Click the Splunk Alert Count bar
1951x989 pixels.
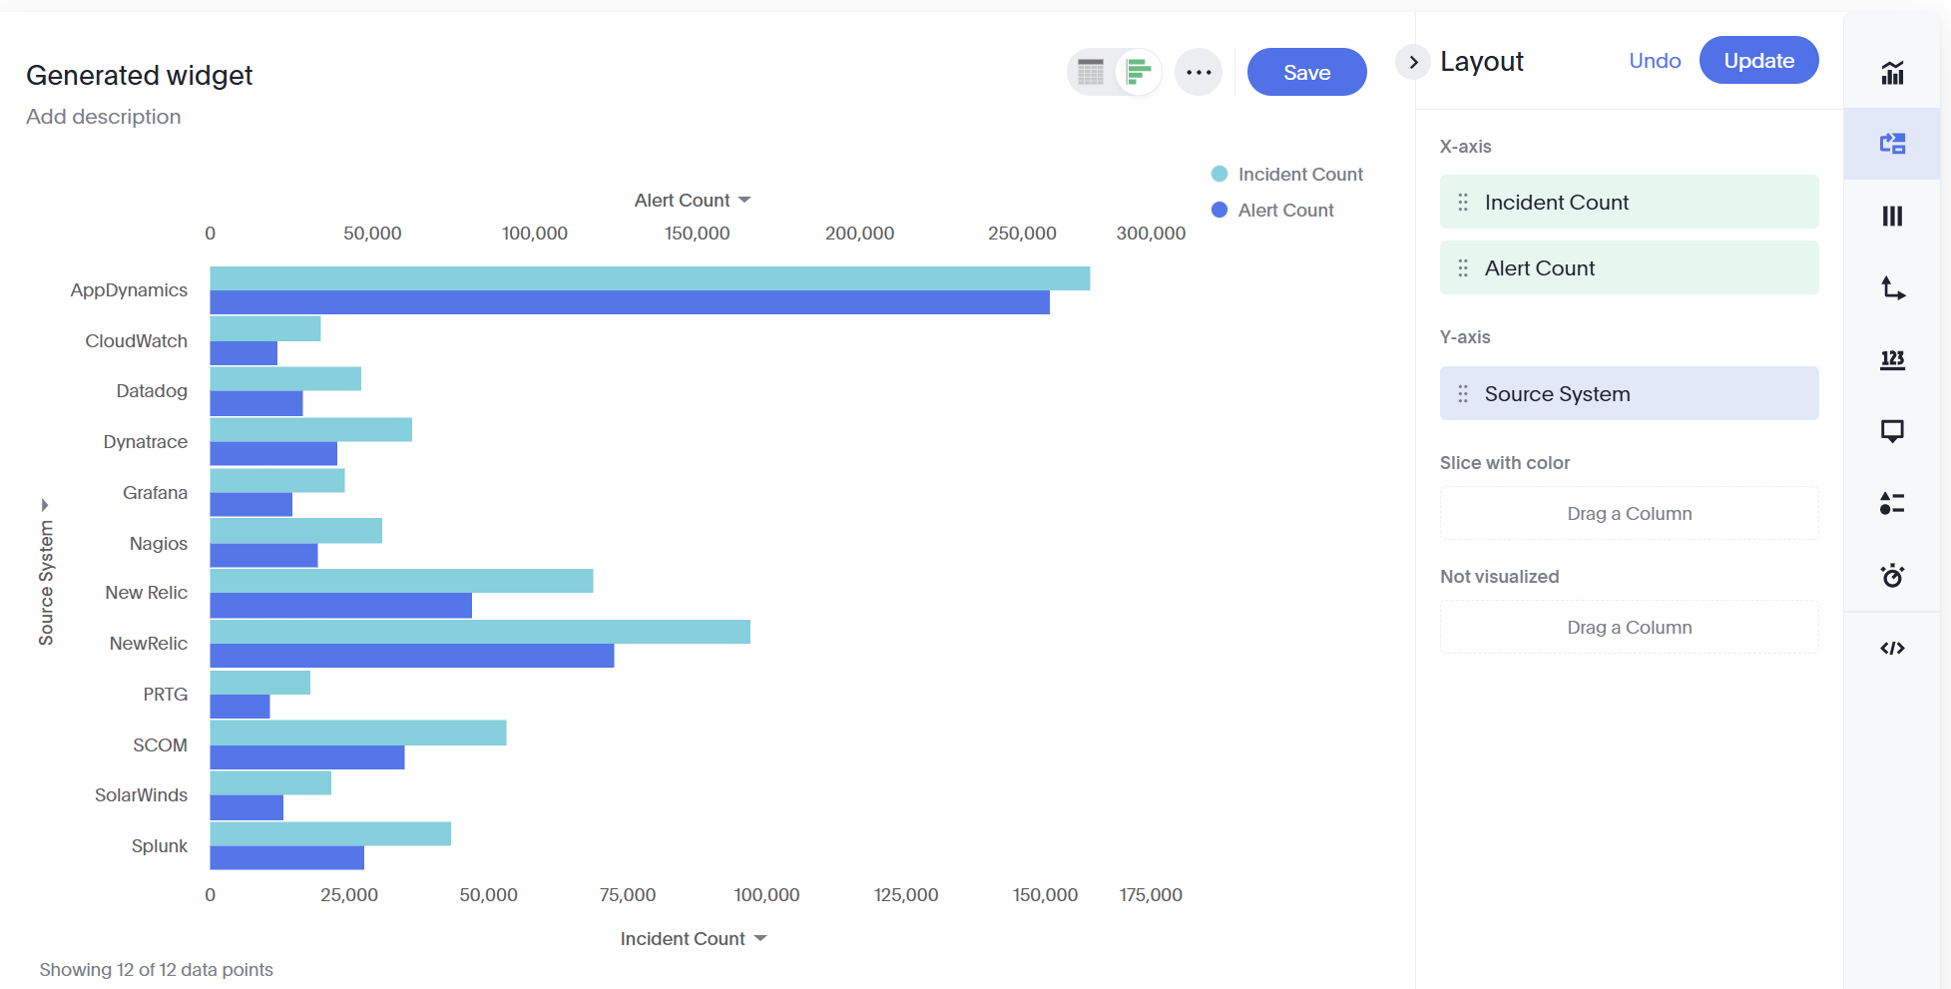click(x=287, y=858)
